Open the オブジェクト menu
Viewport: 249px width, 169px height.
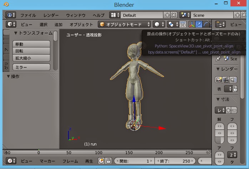pos(81,25)
